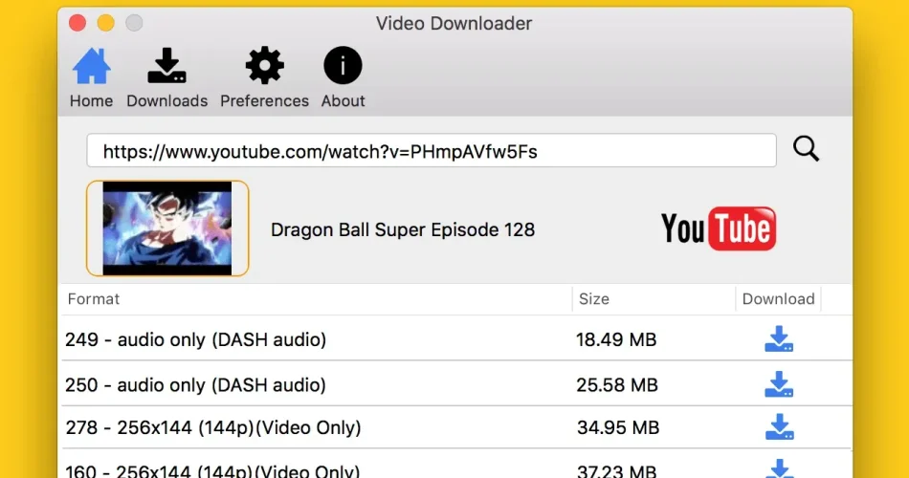This screenshot has width=909, height=478.
Task: Minimize the Video Downloader window
Action: click(x=105, y=23)
